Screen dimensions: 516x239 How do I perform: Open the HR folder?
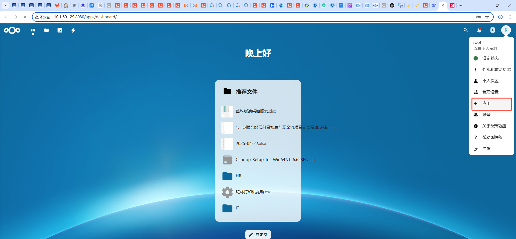pyautogui.click(x=258, y=176)
